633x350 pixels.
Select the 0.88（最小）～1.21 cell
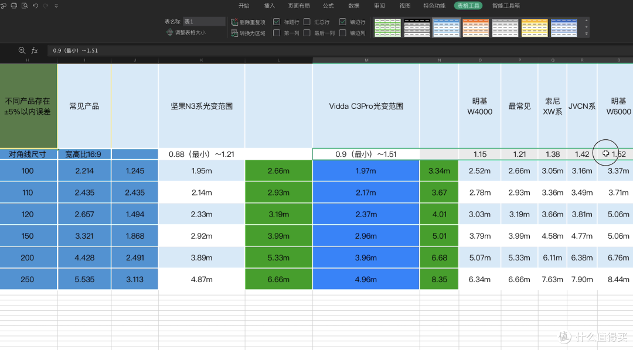click(x=202, y=154)
